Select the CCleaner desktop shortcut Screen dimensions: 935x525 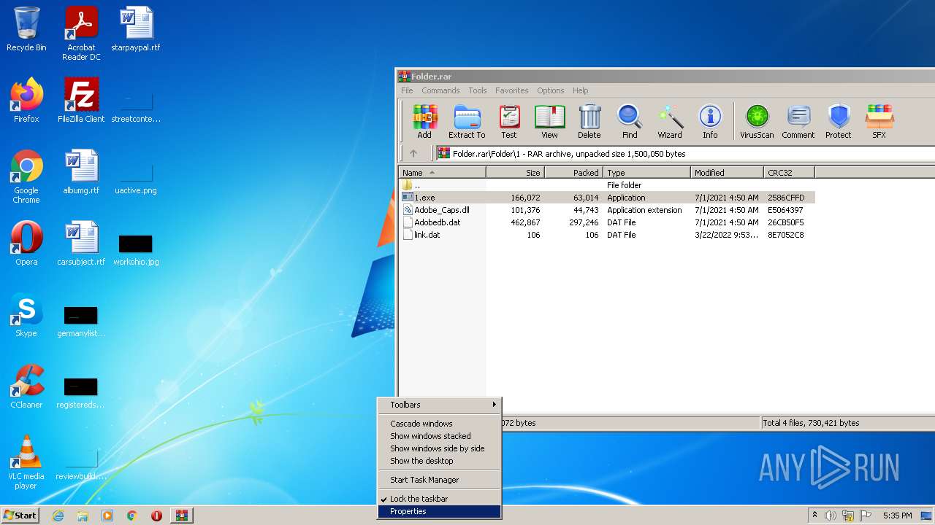[26, 386]
